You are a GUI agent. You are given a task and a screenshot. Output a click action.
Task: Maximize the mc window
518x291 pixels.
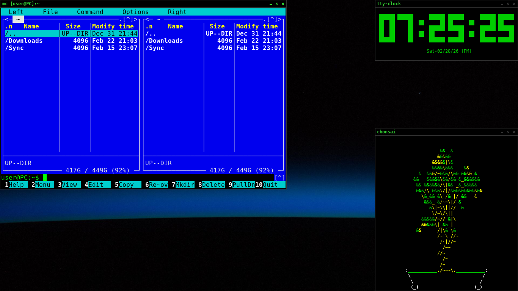click(x=277, y=4)
